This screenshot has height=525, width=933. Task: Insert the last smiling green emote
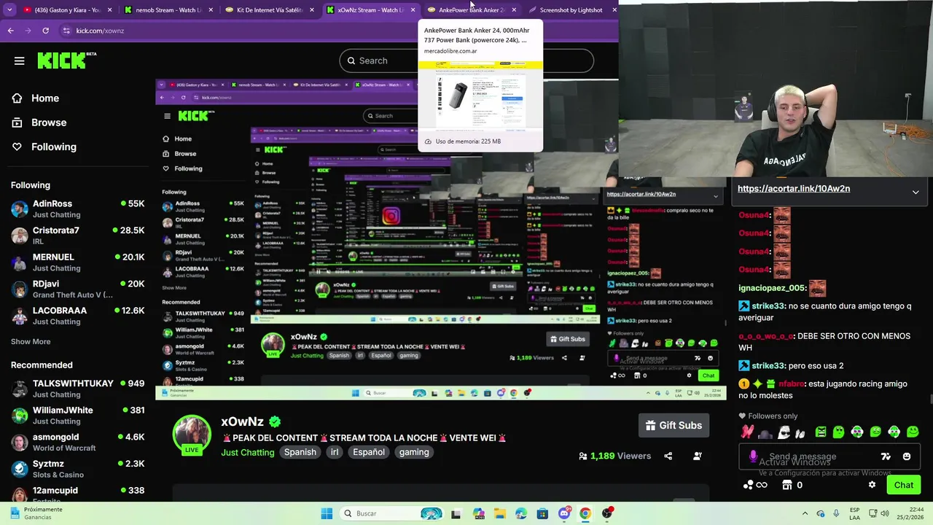[913, 432]
